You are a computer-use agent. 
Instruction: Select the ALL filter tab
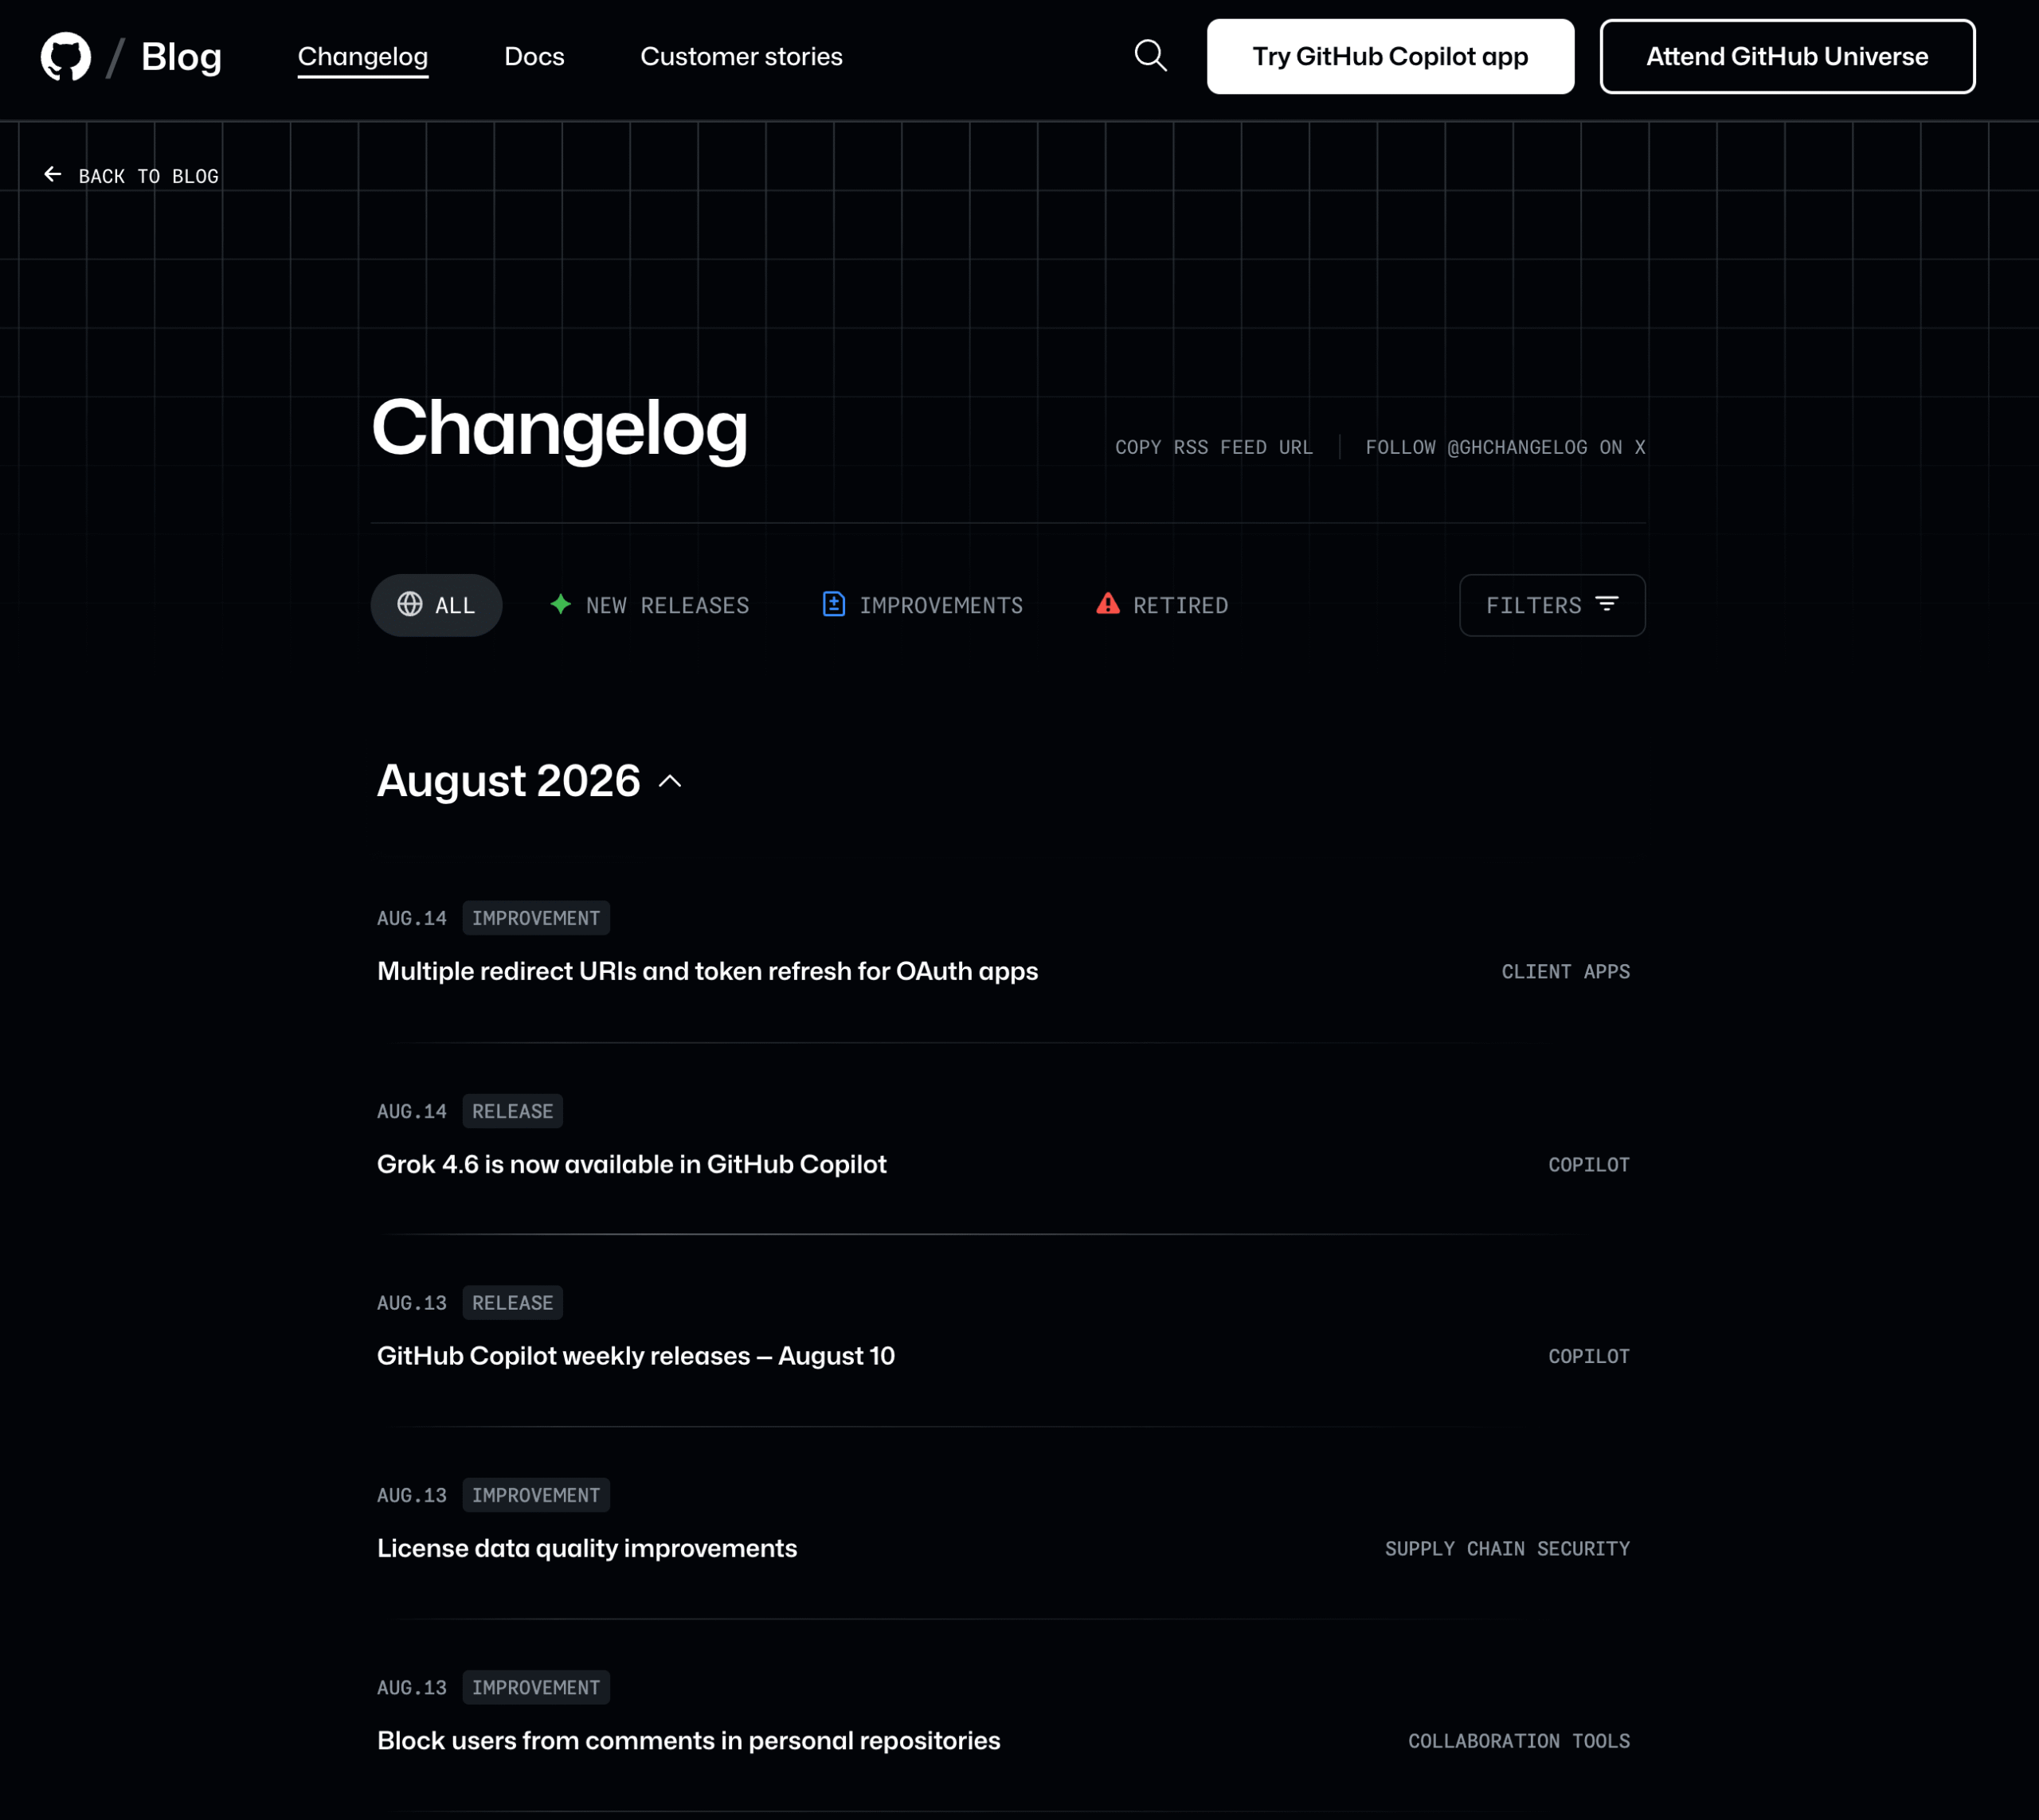tap(436, 605)
